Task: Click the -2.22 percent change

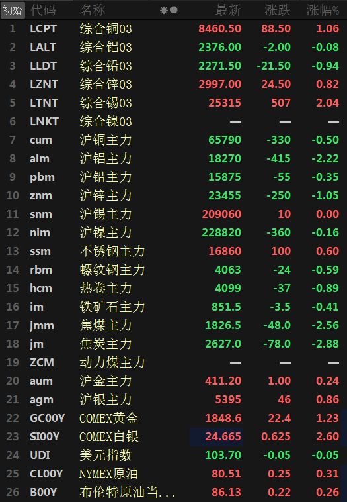Action: coord(325,159)
